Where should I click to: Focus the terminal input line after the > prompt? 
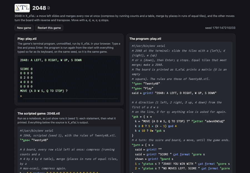(x=70, y=96)
